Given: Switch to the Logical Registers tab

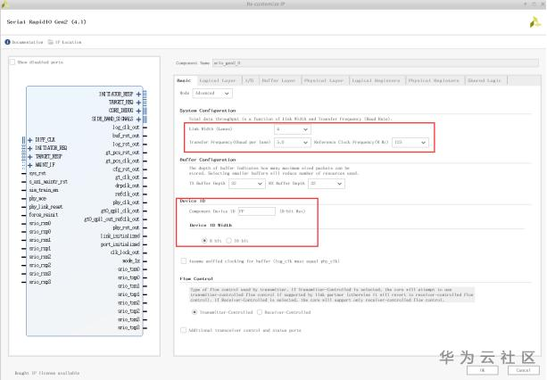Looking at the screenshot, I should pyautogui.click(x=376, y=80).
